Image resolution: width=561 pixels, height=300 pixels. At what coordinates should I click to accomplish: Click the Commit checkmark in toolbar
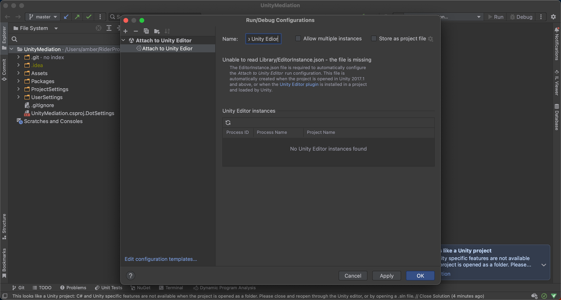tap(89, 17)
